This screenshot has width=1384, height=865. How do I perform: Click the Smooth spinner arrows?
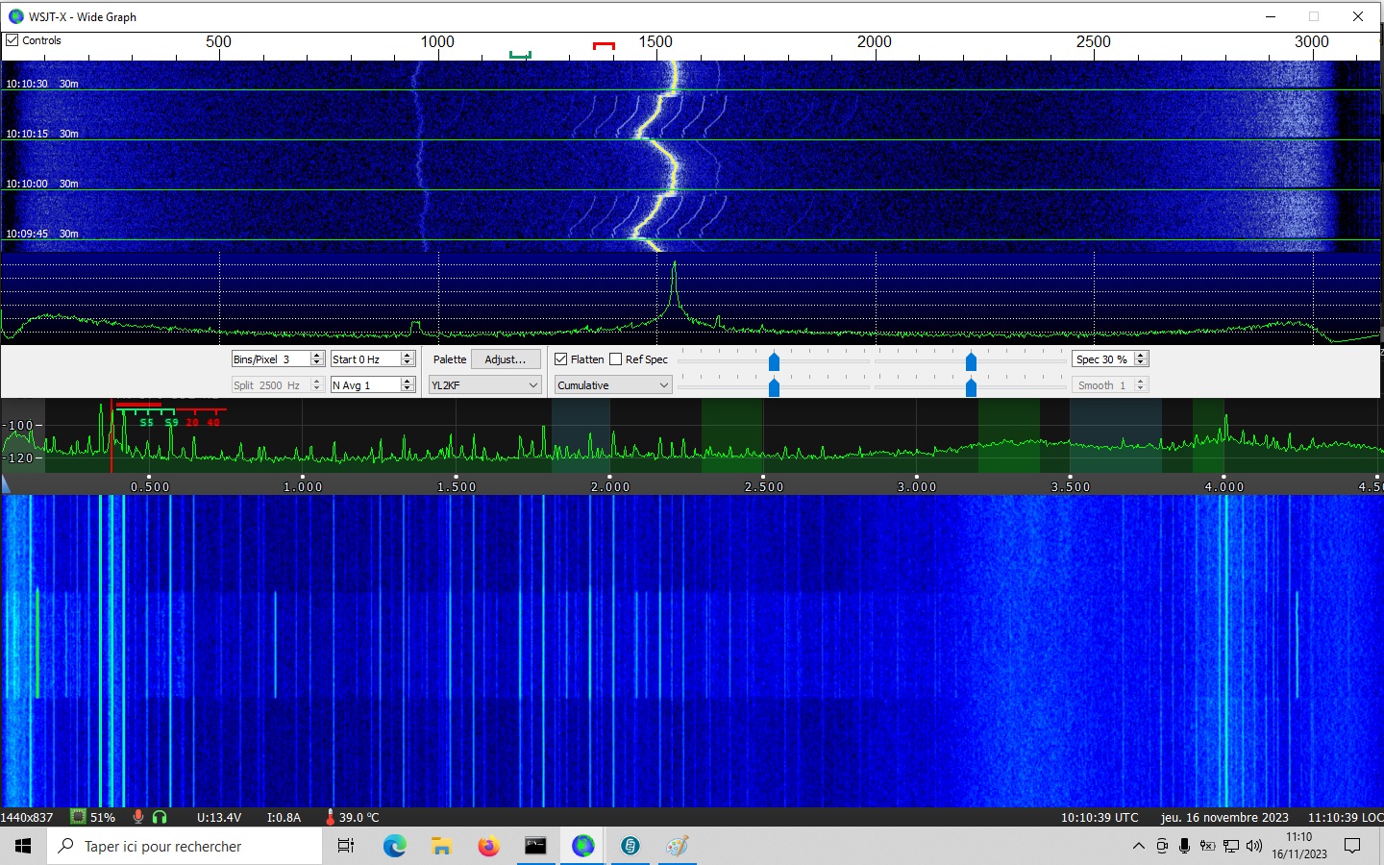1141,384
